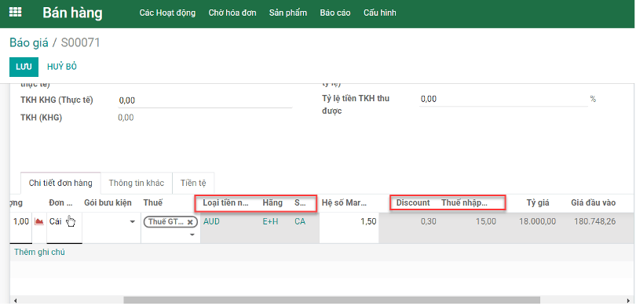
Task: Sort by Thuế column header
Action: 153,203
